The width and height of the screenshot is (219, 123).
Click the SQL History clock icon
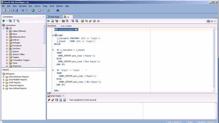coord(94,21)
